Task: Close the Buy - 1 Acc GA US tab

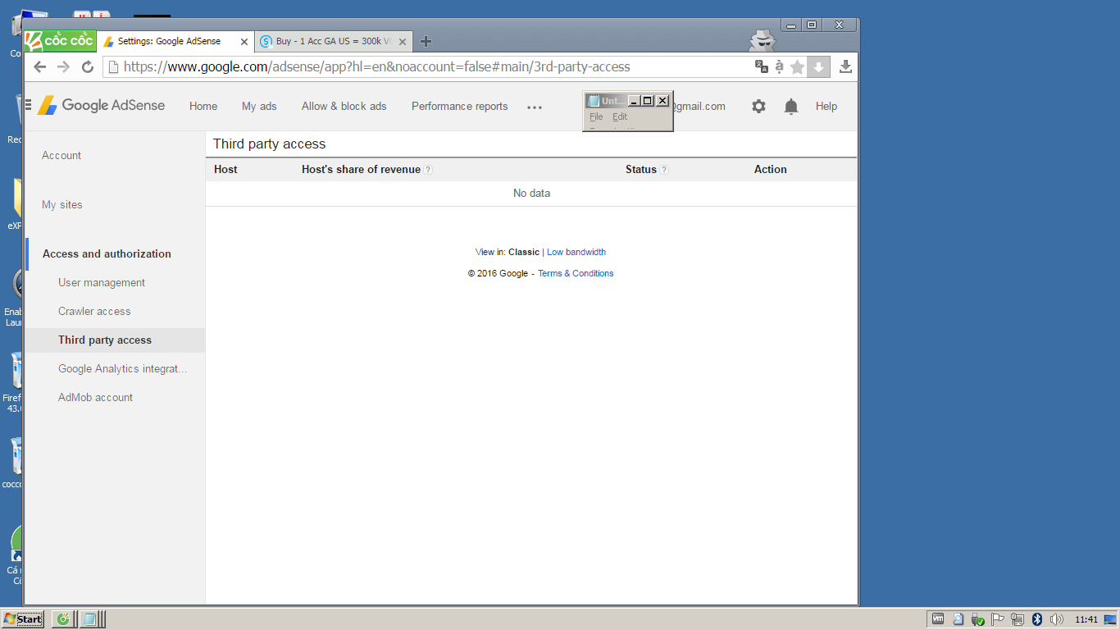Action: (x=403, y=42)
